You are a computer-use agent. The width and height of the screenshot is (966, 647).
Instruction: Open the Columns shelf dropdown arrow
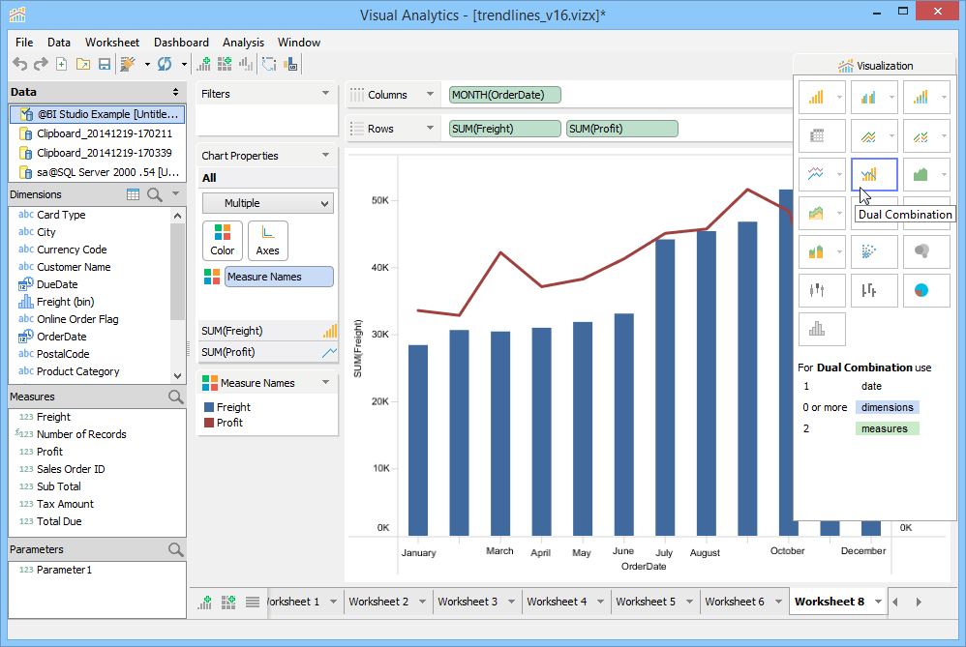coord(430,94)
